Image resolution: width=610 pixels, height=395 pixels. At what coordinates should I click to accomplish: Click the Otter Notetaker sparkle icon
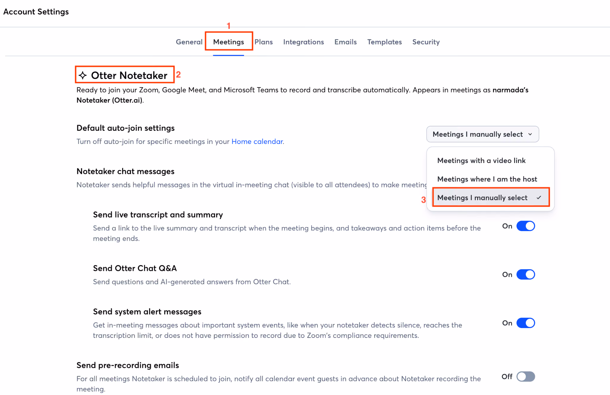(x=83, y=75)
